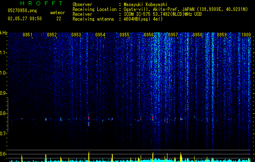Screen dimensions: 255x162
Task: Click the meteor count 22
Action: [x=59, y=19]
